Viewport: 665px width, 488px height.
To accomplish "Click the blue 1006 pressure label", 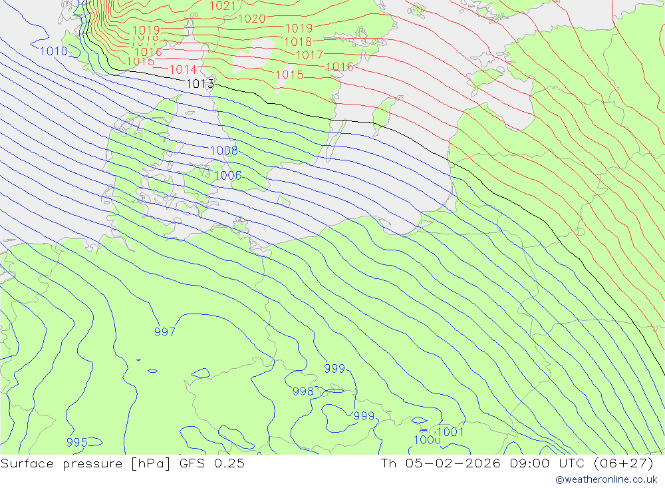I will 227,175.
